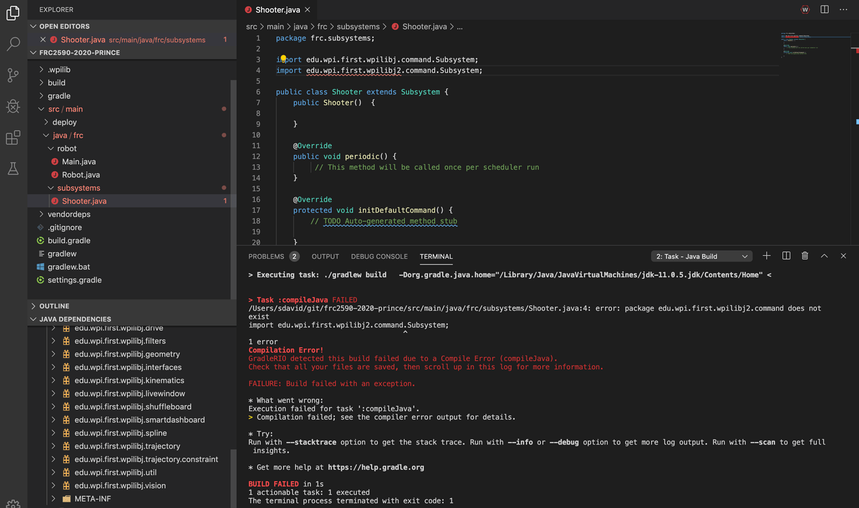The width and height of the screenshot is (859, 508).
Task: Open the Test beaker view
Action: click(13, 169)
